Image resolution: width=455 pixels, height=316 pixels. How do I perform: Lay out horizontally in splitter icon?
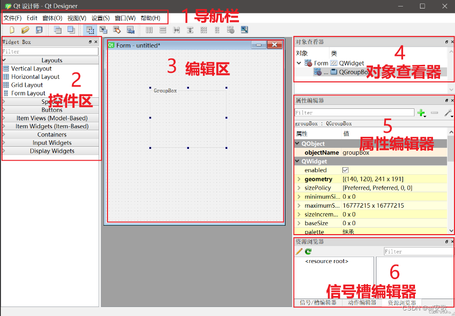pos(176,30)
